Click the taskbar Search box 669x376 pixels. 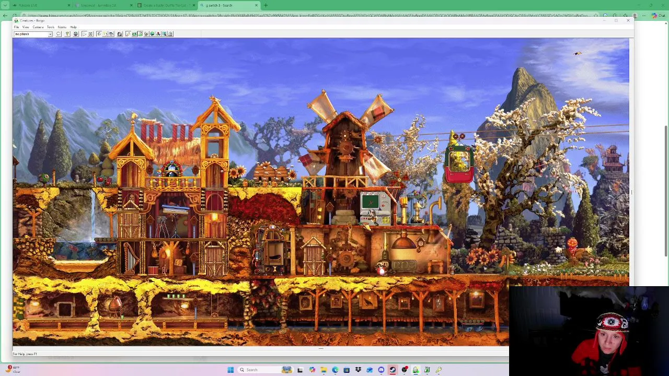coord(266,370)
